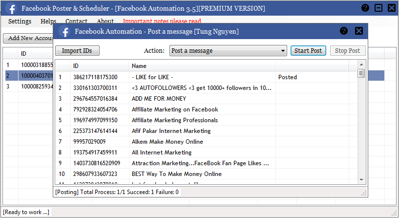Click the scroll up arrow of the group list
This screenshot has height=218, width=399.
point(361,65)
